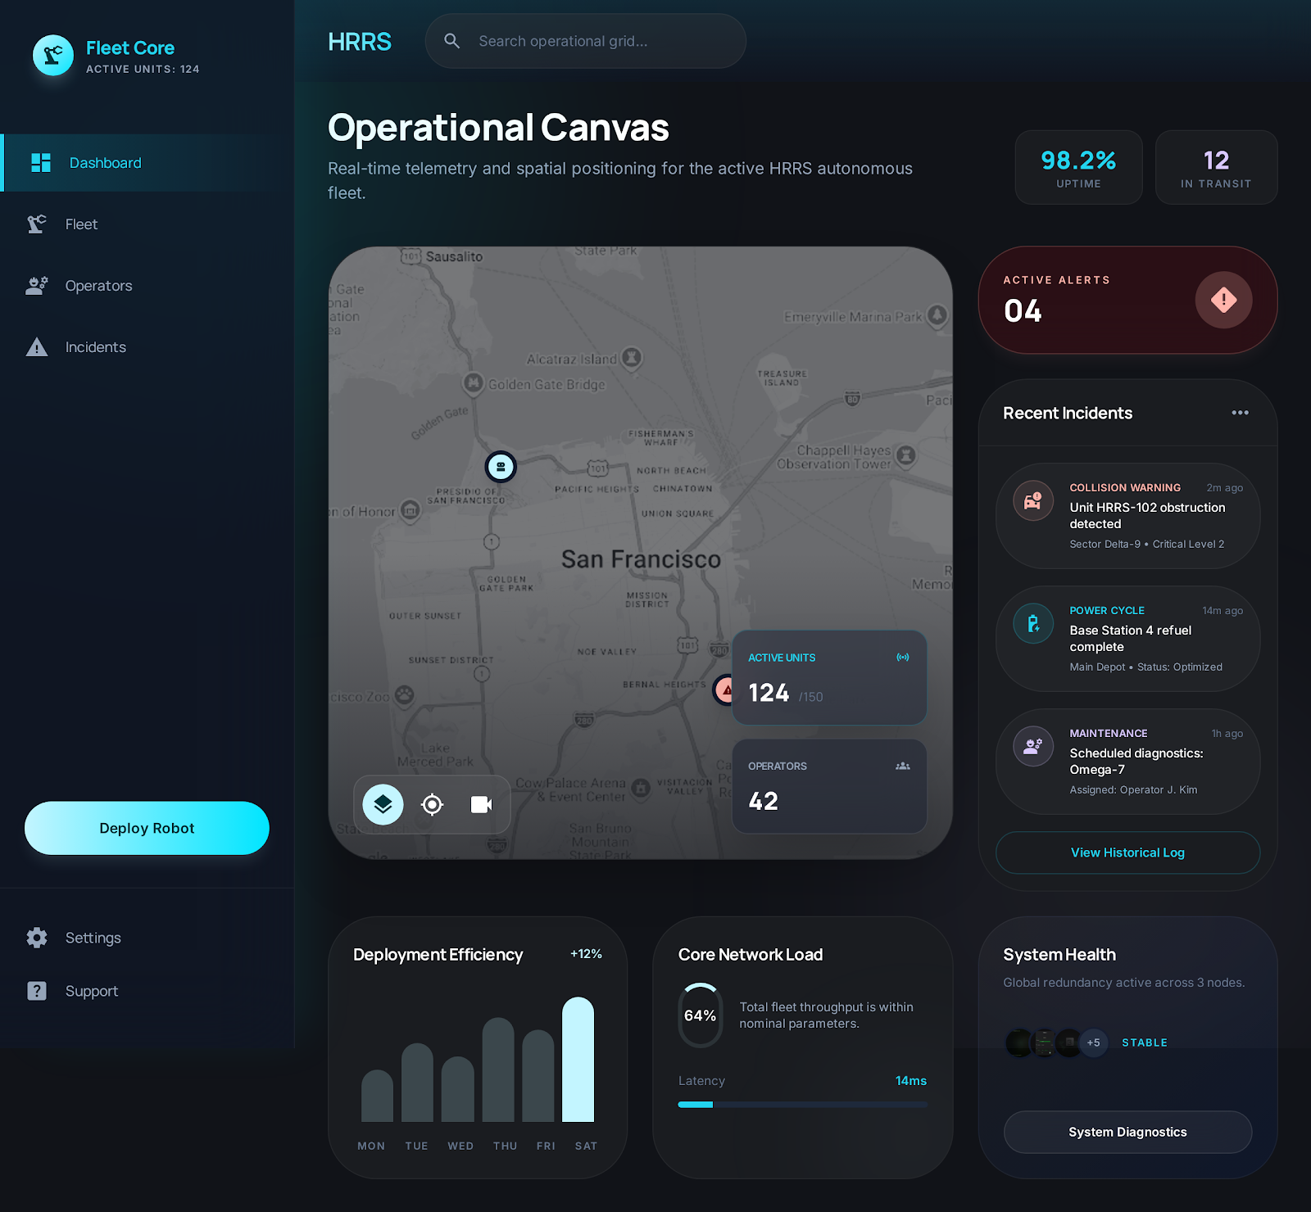Click the collision warning alert icon
This screenshot has width=1311, height=1212.
pyautogui.click(x=1032, y=500)
